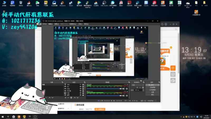Open the home icon in Douyu sidebar
211x119 pixels.
173,74
